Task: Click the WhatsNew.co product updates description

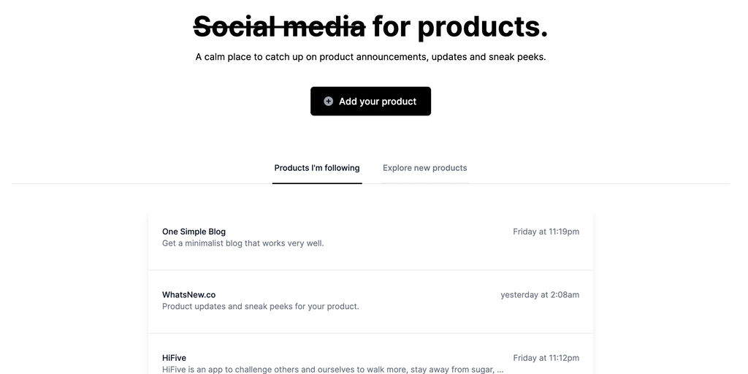Action: pyautogui.click(x=260, y=307)
